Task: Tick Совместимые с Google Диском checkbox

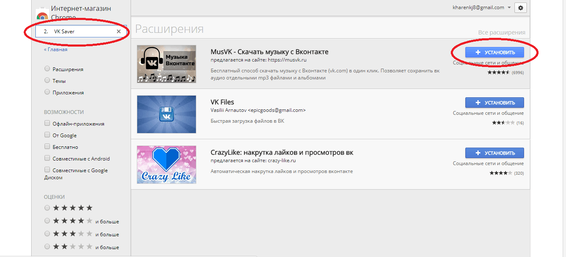Action: pyautogui.click(x=47, y=170)
